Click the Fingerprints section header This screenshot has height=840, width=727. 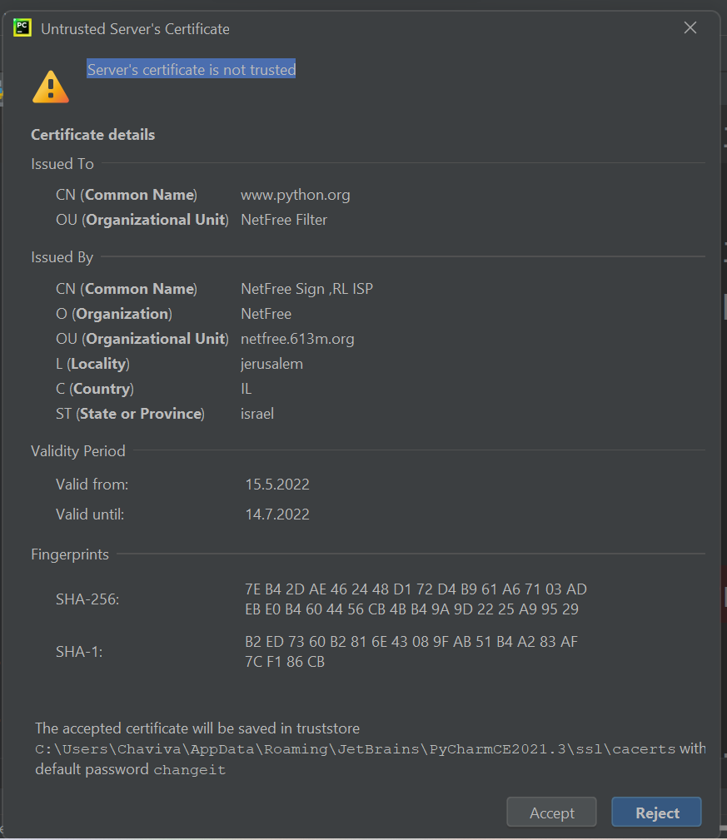[x=70, y=554]
